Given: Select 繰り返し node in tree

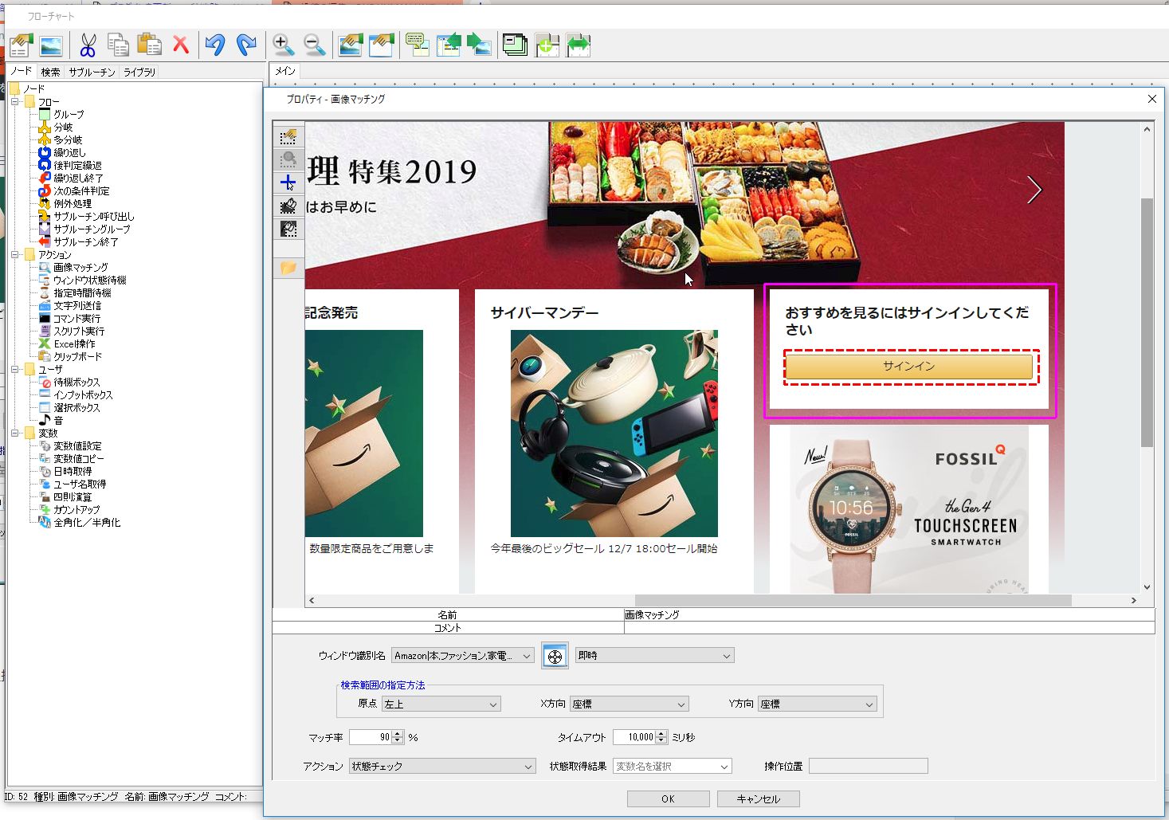Looking at the screenshot, I should 69,153.
